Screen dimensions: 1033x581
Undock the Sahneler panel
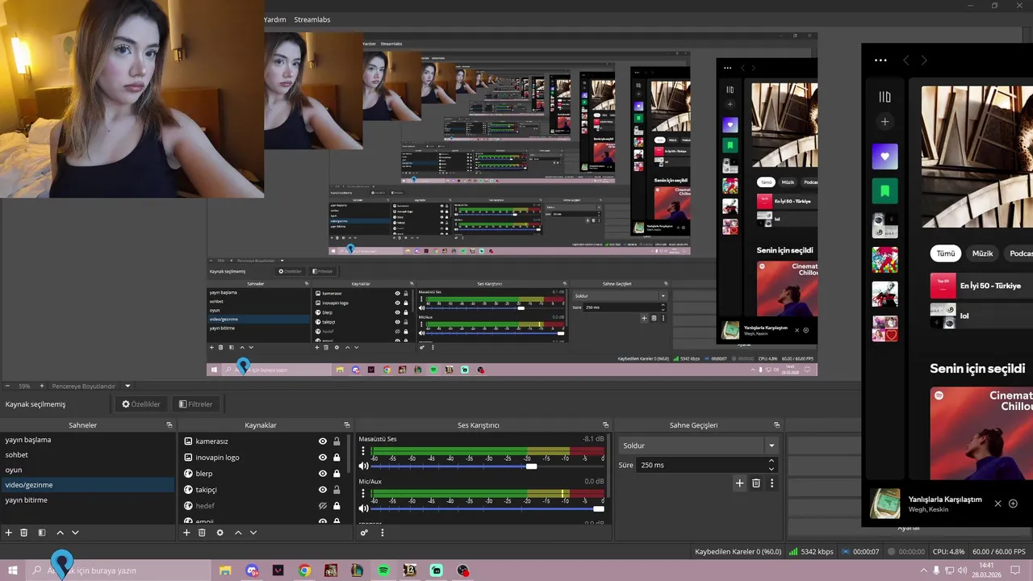click(x=169, y=425)
